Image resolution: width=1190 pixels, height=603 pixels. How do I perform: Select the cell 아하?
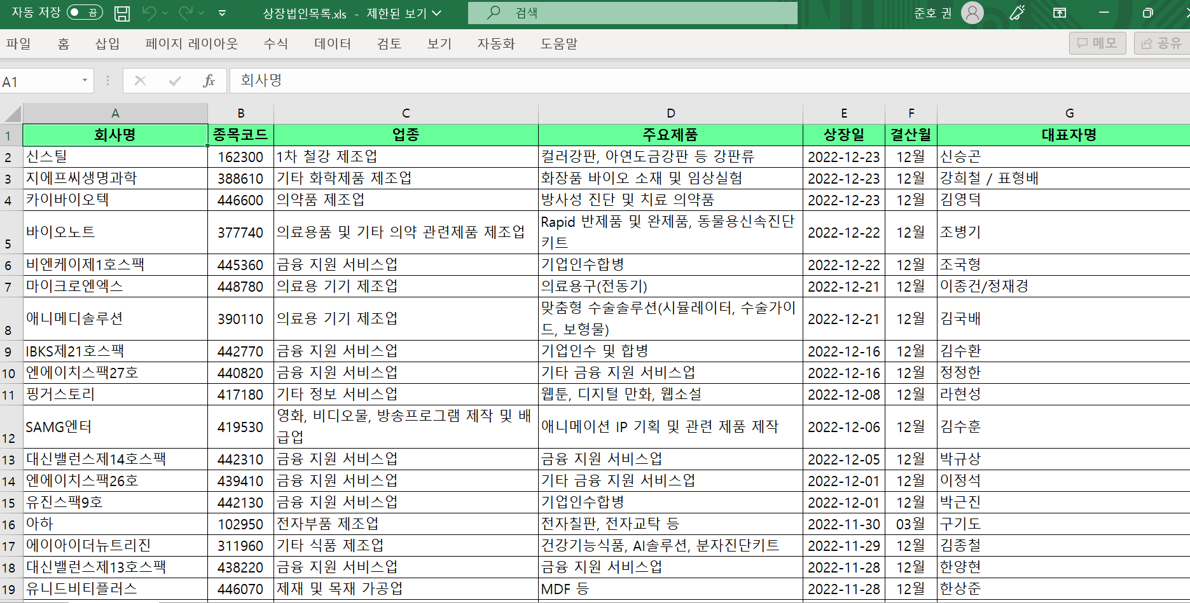pyautogui.click(x=115, y=524)
